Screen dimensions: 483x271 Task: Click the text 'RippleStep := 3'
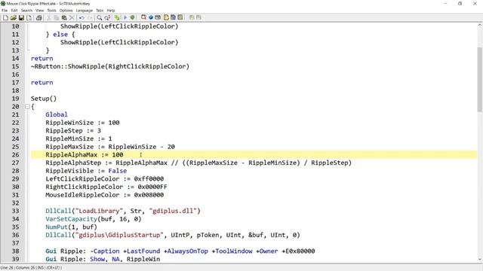coord(73,130)
